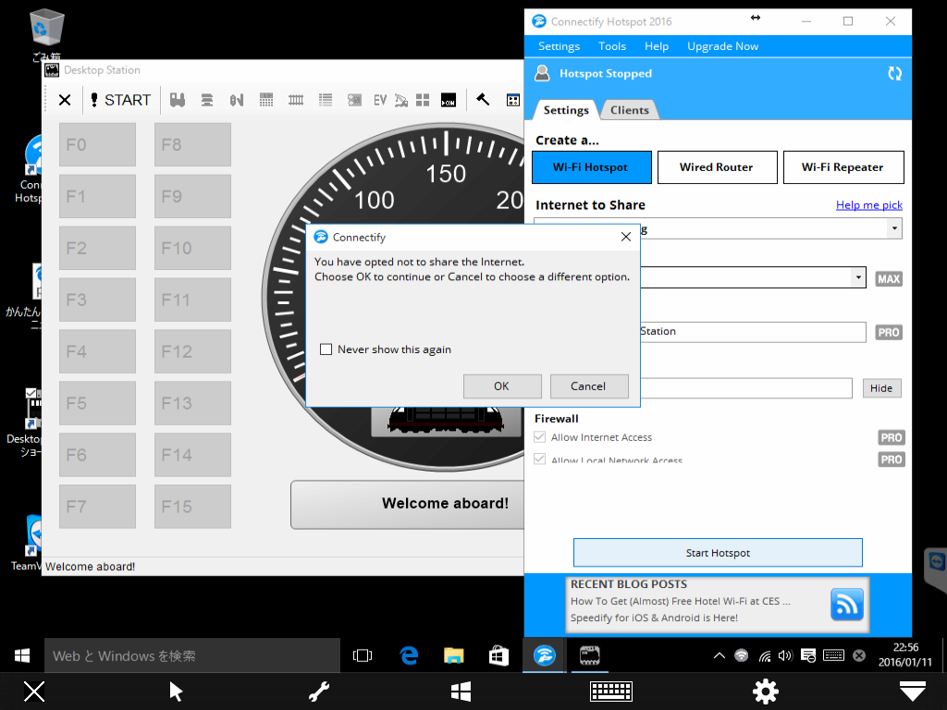The image size is (947, 710).
Task: Toggle Allow Internet Access checkbox
Action: point(539,437)
